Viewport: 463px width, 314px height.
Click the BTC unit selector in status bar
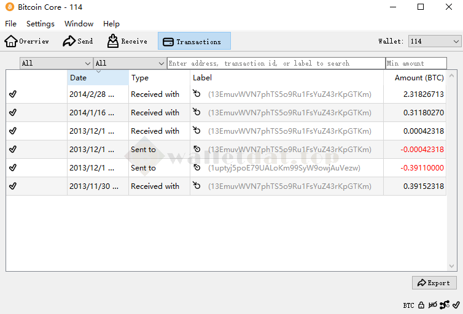pos(408,305)
